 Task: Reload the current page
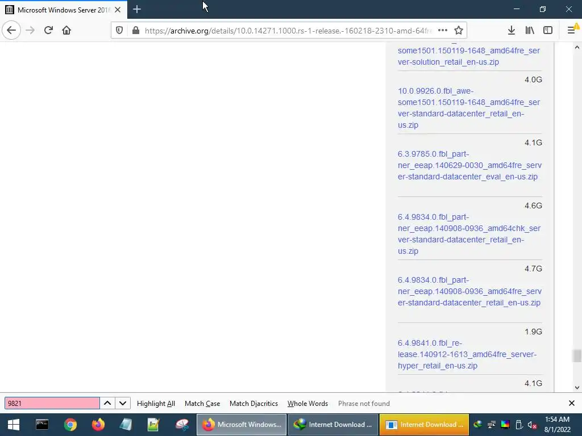(48, 30)
